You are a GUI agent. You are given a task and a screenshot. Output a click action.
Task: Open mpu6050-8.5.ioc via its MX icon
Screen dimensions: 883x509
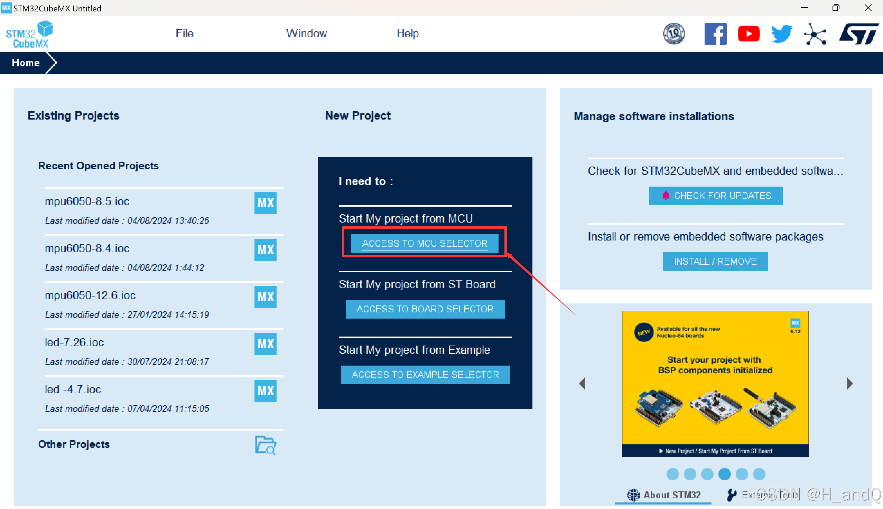[x=266, y=203]
